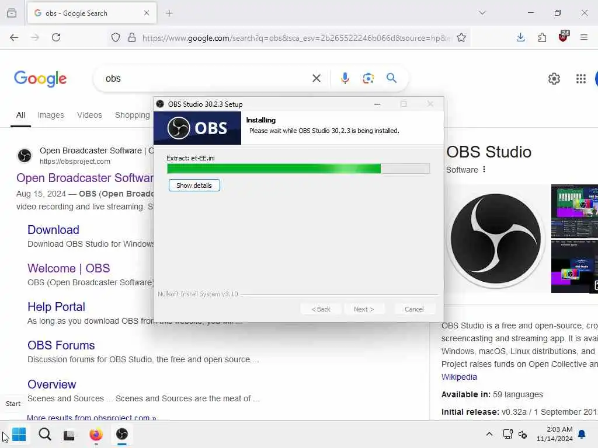Viewport: 598px width, 448px height.
Task: Click the magnifier search button
Action: pos(392,78)
